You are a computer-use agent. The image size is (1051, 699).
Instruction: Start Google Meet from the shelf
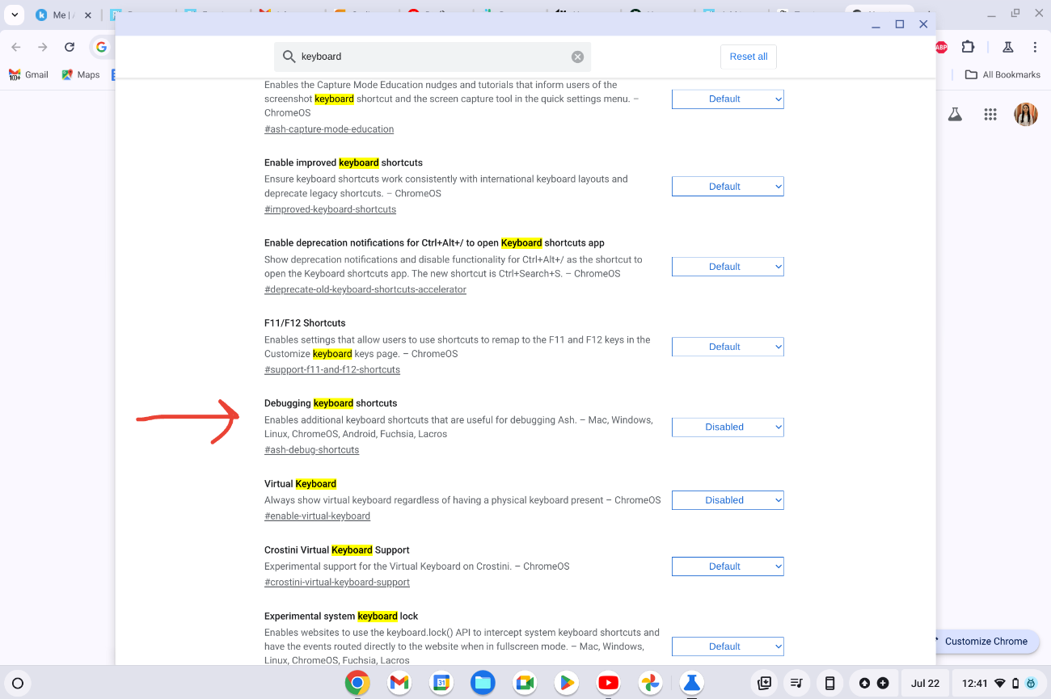[x=525, y=683]
